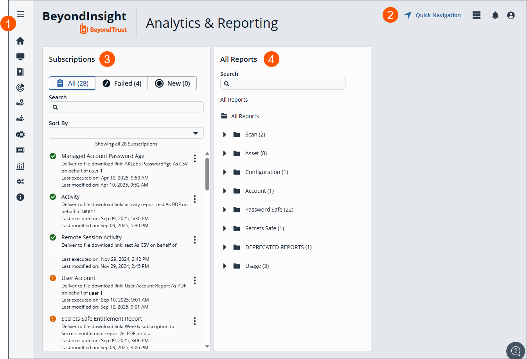This screenshot has height=359, width=527.
Task: Go to Home in the sidebar
Action: coord(20,41)
